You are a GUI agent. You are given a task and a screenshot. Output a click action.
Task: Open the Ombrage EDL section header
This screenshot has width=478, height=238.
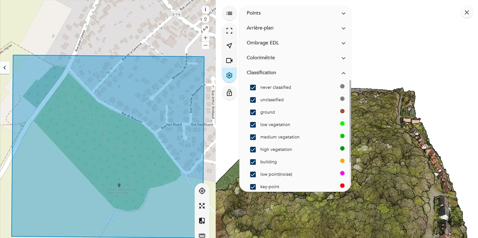tap(263, 43)
